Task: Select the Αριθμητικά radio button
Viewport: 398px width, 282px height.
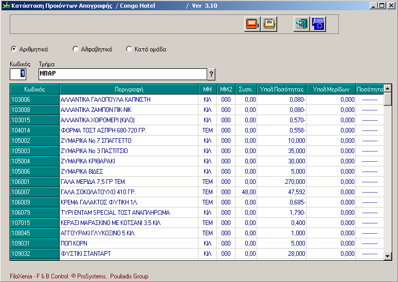Action: pyautogui.click(x=14, y=49)
